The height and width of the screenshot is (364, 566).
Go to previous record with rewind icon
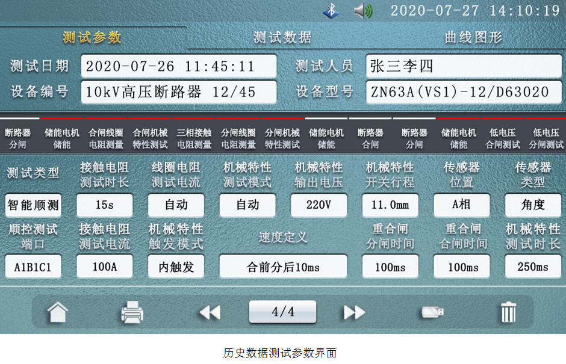pyautogui.click(x=210, y=312)
